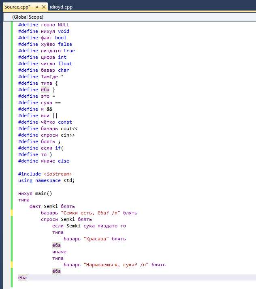This screenshot has width=256, height=289.
Task: Click the 'false' keyword in defines
Action: [65, 44]
